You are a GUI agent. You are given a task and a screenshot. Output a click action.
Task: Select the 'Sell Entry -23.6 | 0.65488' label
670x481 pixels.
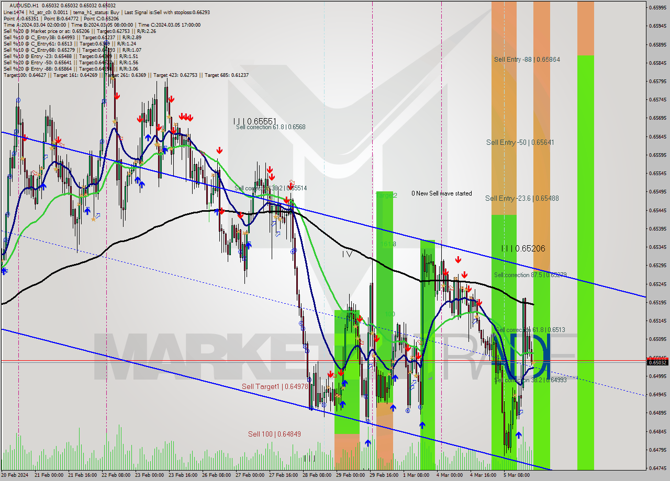coord(522,198)
